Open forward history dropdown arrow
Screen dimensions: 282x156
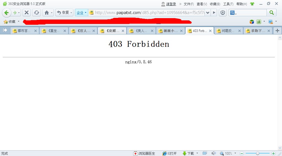[19, 13]
